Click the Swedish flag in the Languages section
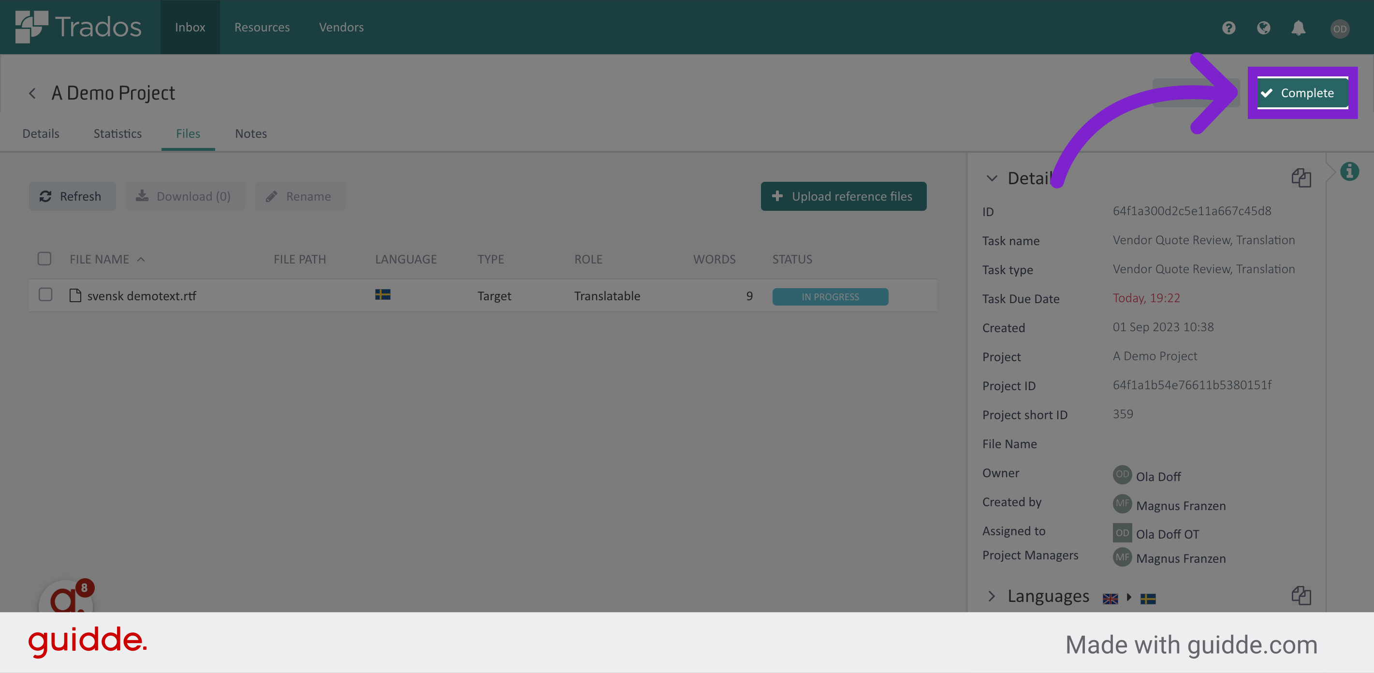The width and height of the screenshot is (1374, 673). (x=1148, y=599)
